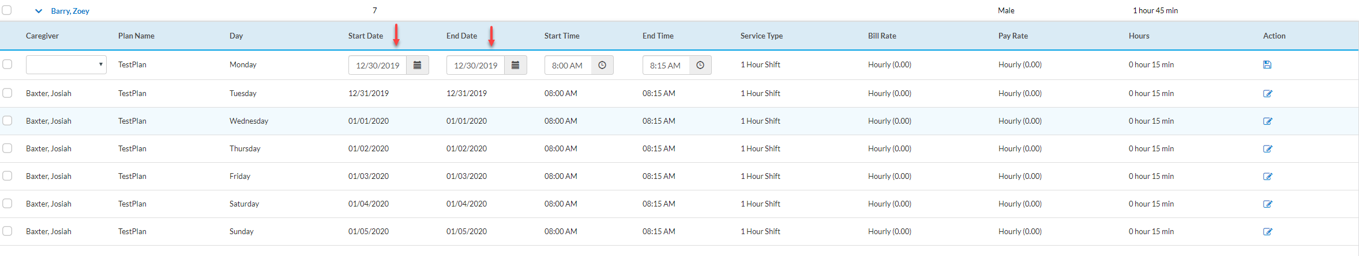
Task: Open the End Date calendar picker
Action: tap(515, 66)
